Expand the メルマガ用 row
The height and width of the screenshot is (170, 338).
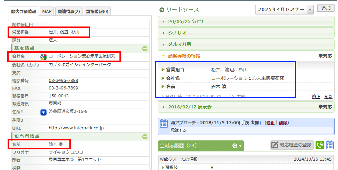click(179, 44)
